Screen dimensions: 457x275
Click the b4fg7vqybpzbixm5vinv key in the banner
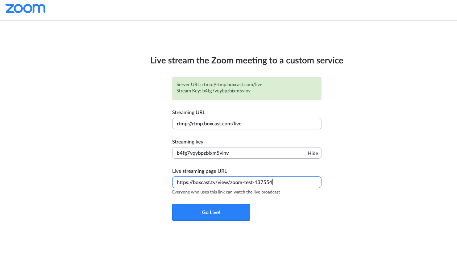(x=226, y=91)
